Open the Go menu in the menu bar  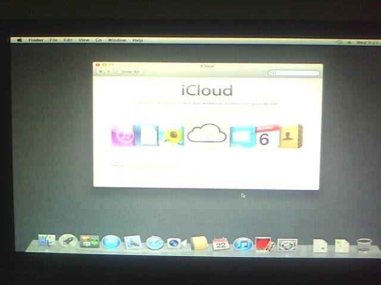pyautogui.click(x=99, y=40)
